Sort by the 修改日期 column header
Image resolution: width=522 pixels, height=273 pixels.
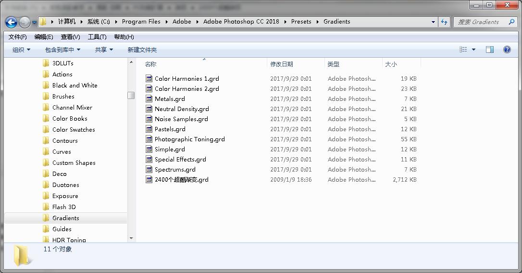click(x=282, y=64)
